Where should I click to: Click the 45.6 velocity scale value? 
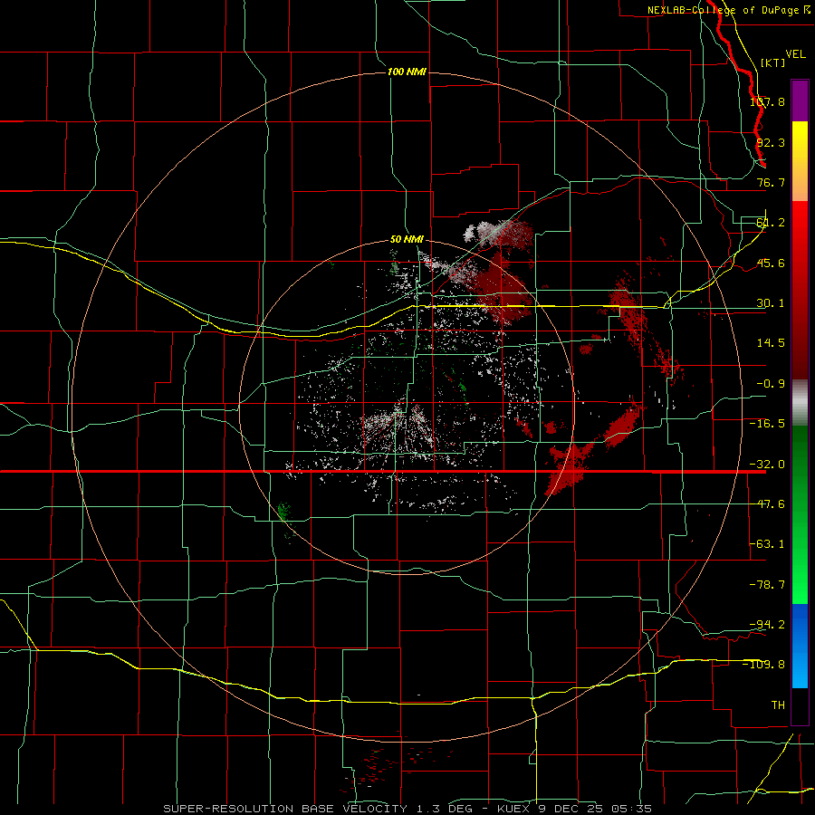tap(771, 263)
